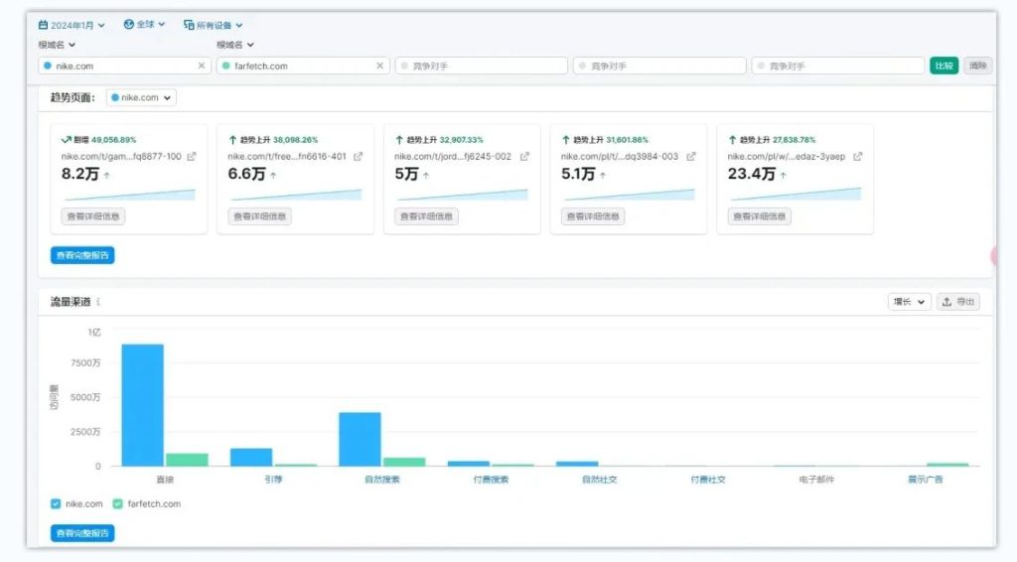Screen dimensions: 1017x562
Task: Click nike.com blue bar for 引荐
Action: [x=251, y=457]
